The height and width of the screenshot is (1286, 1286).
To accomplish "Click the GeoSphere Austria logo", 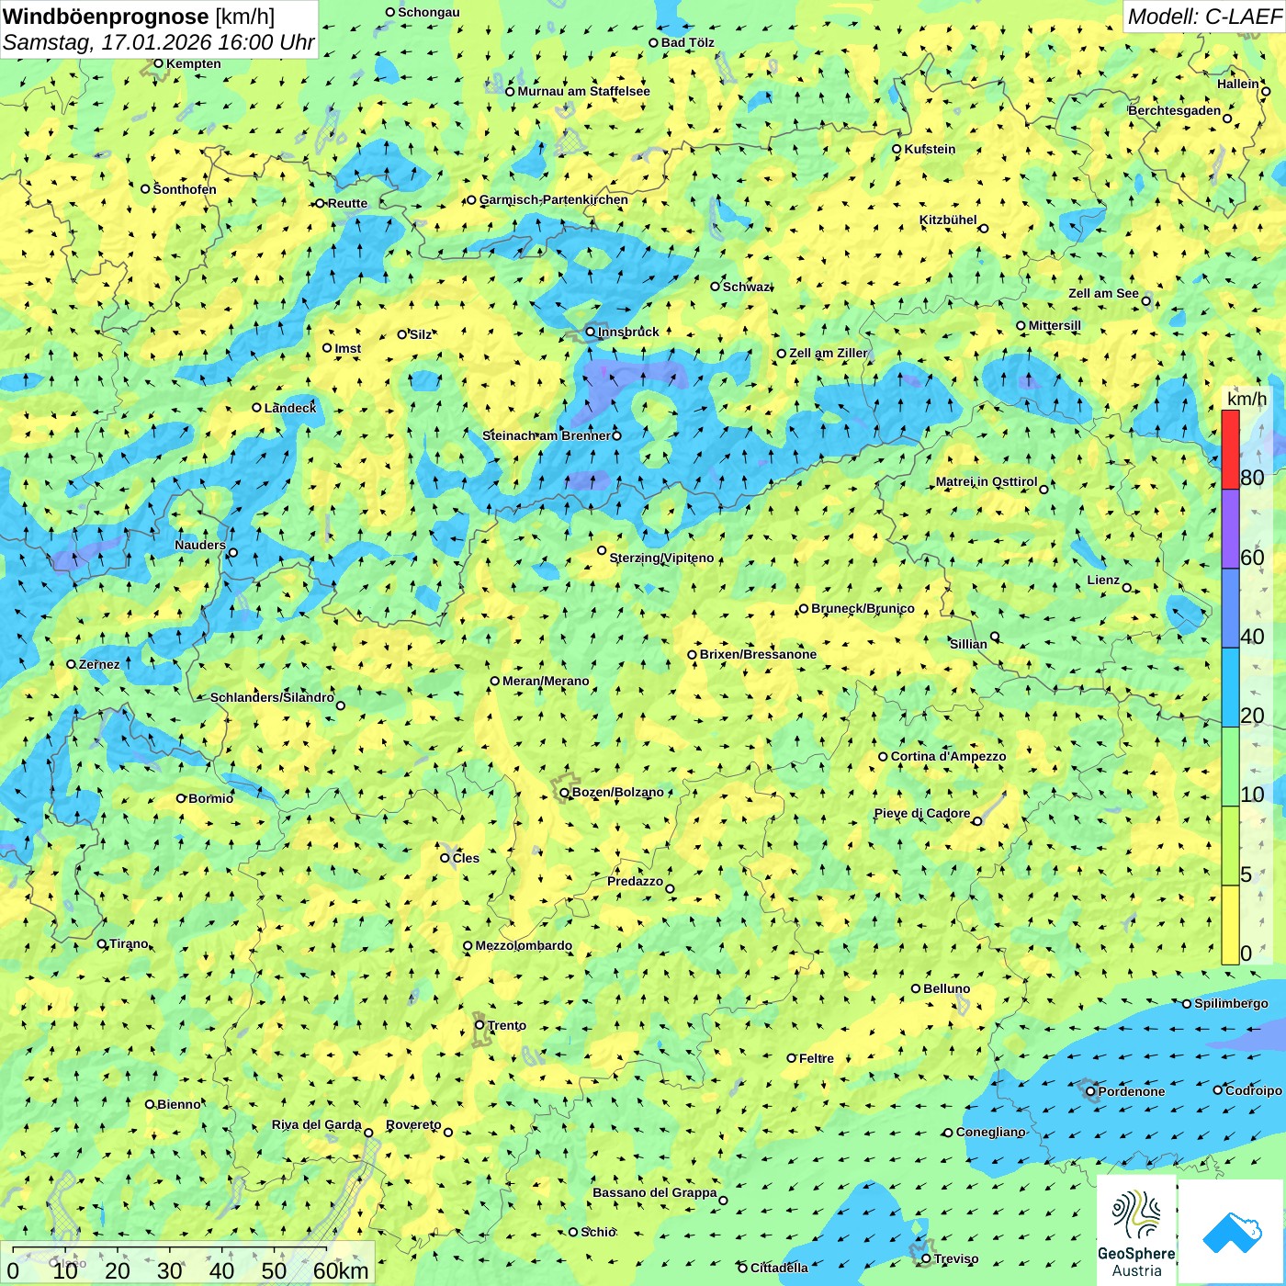I will tap(1136, 1231).
